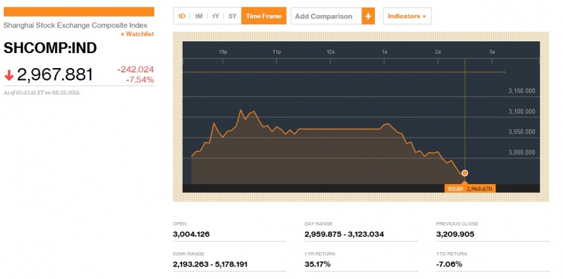This screenshot has height=279, width=563.
Task: Click the 1a time axis label
Action: click(x=384, y=52)
